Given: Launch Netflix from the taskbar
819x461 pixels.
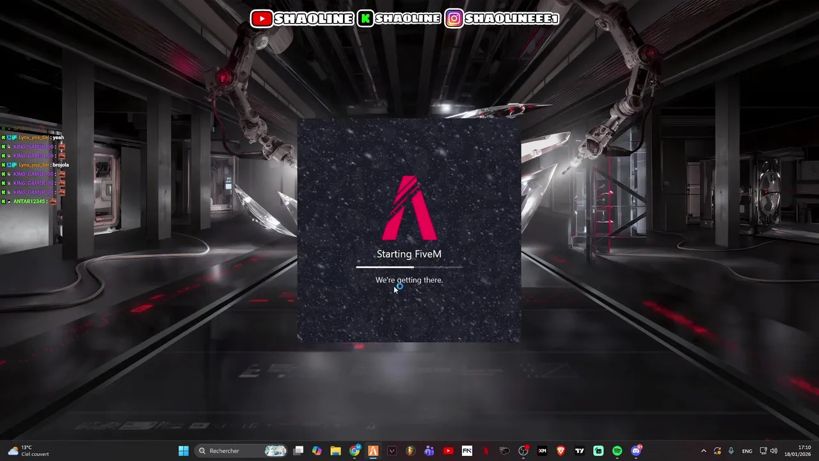Looking at the screenshot, I should point(486,451).
